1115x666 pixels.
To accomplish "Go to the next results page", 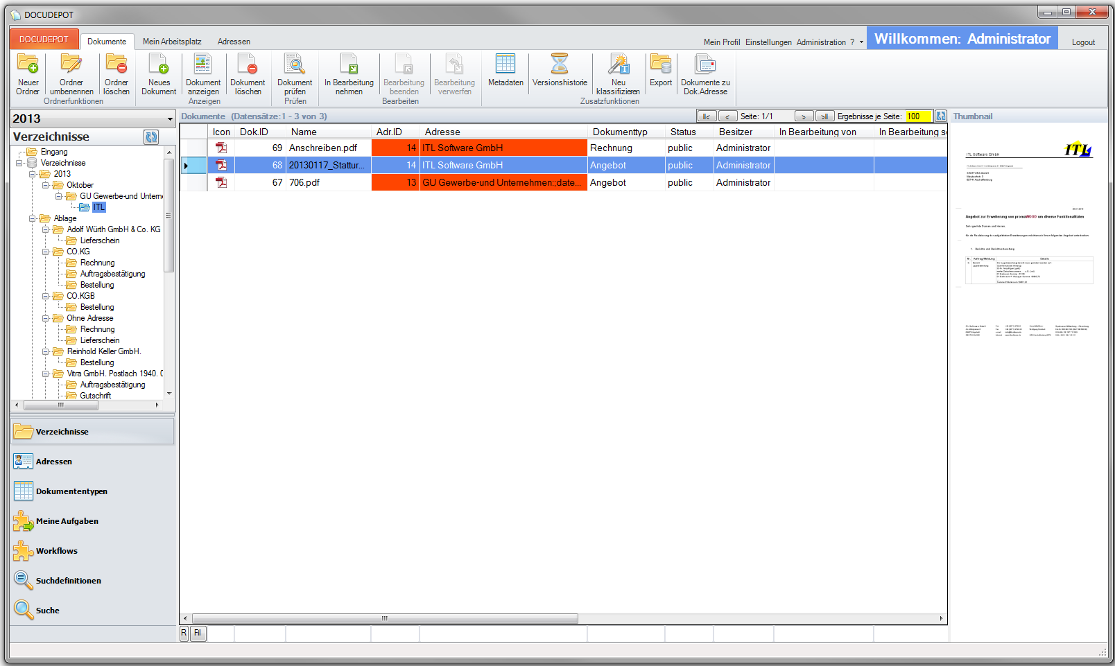I will (804, 116).
